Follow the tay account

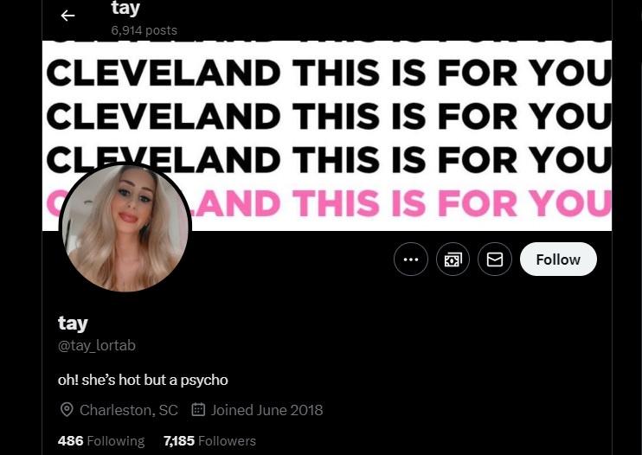pos(558,259)
